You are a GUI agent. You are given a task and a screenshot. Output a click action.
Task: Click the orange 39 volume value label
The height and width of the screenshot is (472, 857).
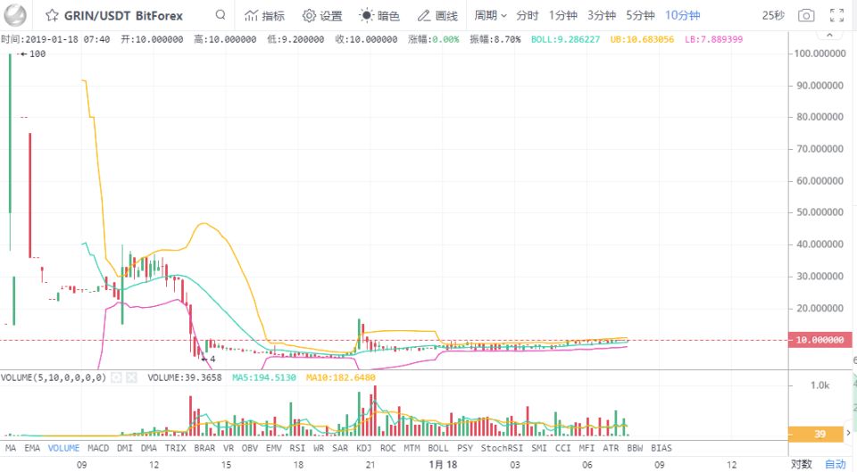pos(816,435)
